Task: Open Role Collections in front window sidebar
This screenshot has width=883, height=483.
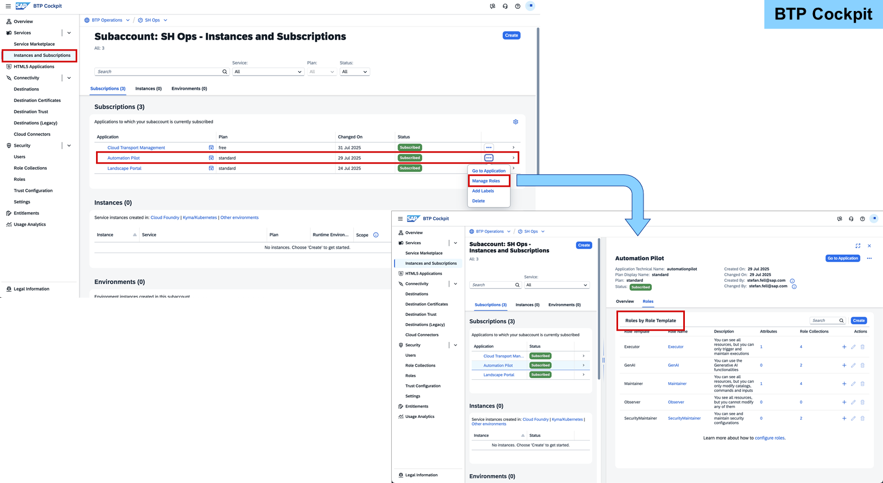Action: coord(421,366)
